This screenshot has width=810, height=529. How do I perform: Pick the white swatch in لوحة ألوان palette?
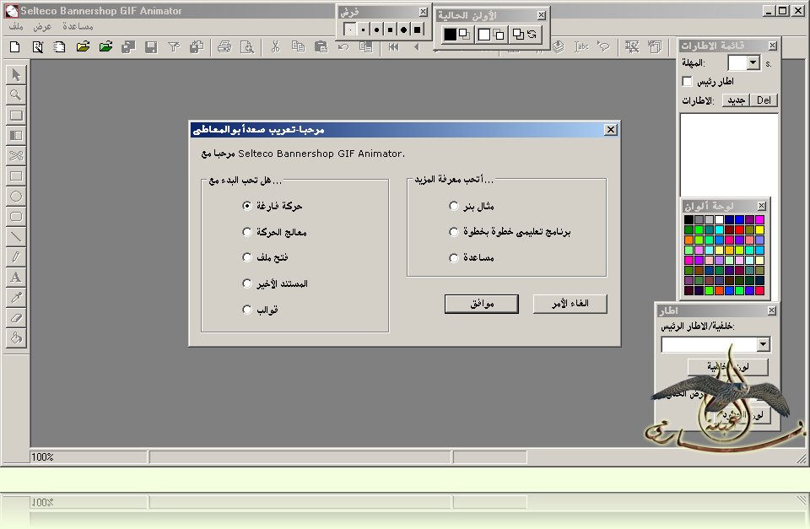[719, 219]
